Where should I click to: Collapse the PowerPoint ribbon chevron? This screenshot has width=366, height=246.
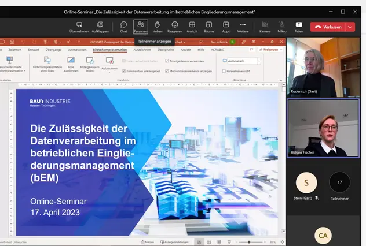point(281,80)
